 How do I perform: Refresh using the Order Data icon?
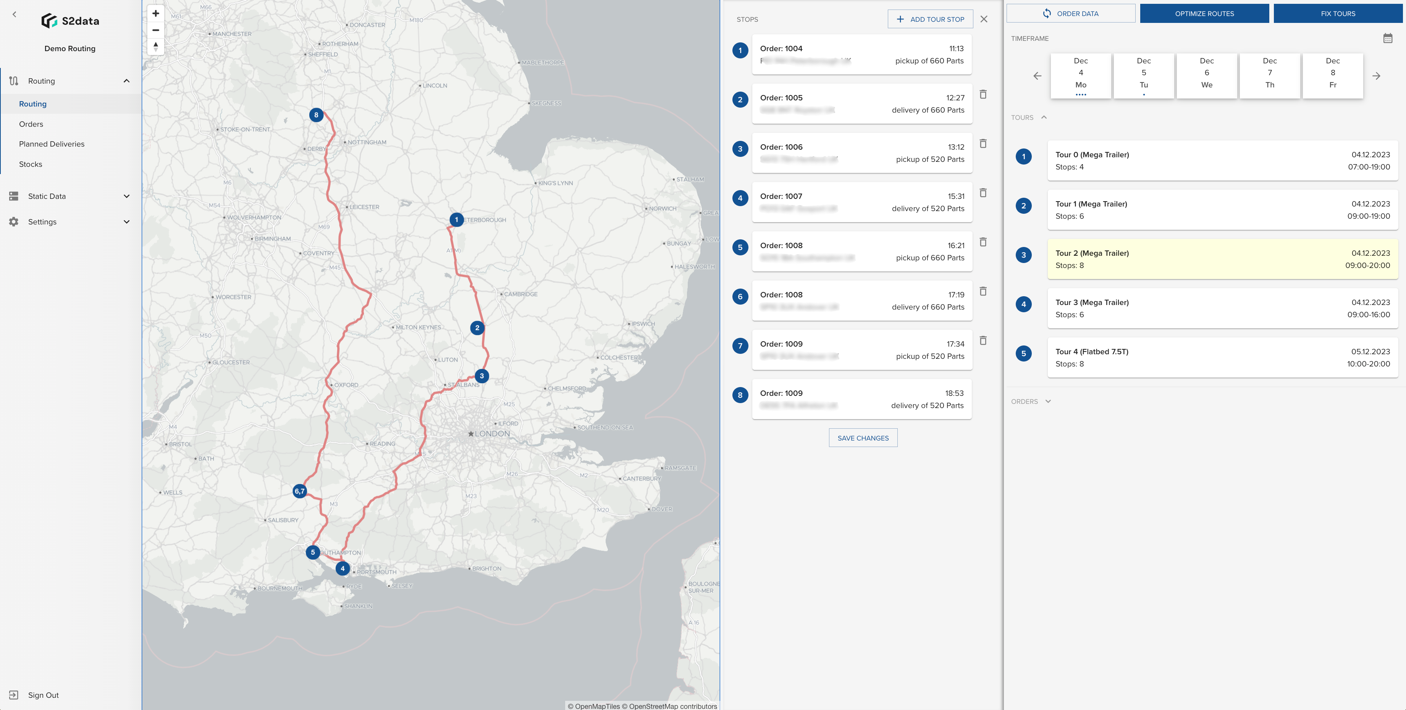pos(1046,13)
